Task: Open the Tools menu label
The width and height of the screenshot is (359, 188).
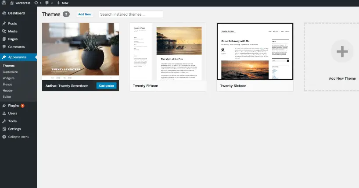Action: (12, 121)
